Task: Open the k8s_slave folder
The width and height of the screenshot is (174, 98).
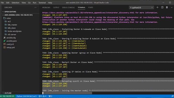Action: (x=11, y=28)
